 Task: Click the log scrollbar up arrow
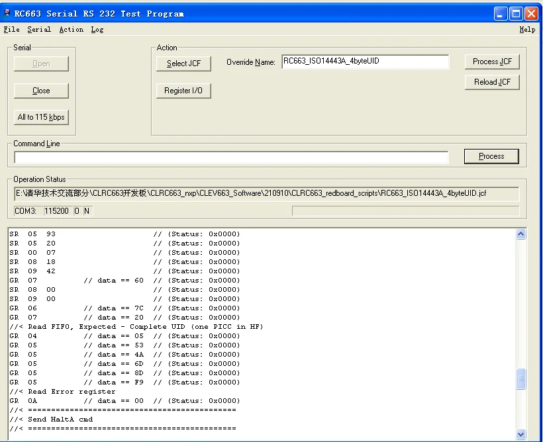click(520, 234)
